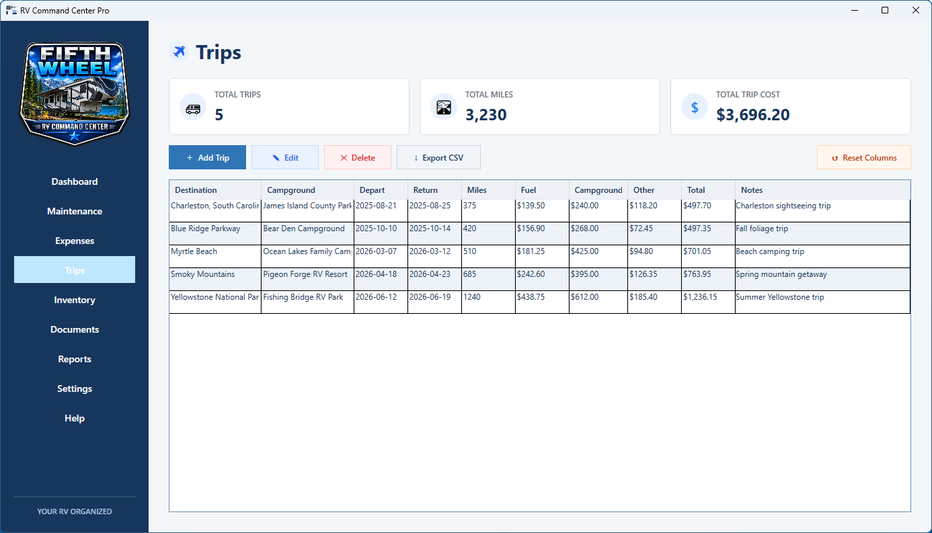
Task: Sort table by the Miles column header
Action: (x=488, y=190)
